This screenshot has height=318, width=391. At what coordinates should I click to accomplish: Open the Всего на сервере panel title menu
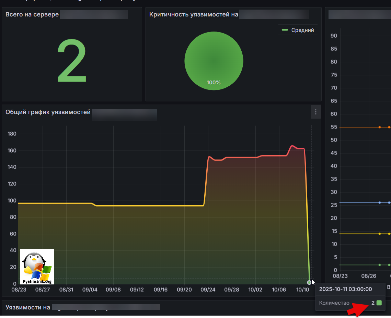[32, 14]
